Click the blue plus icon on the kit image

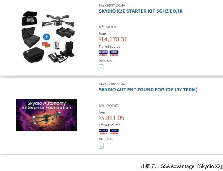[47, 37]
